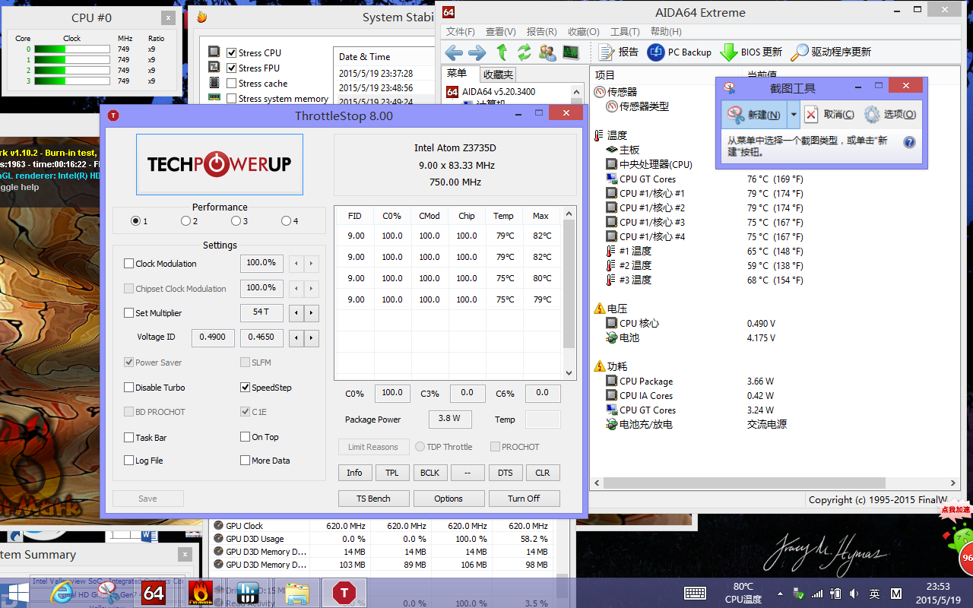Click 取消(C) in the Snipping Tool
973x608 pixels.
(x=829, y=115)
